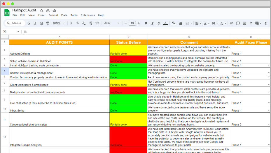This screenshot has width=271, height=153.
Task: Open the Help menu
Action: point(101,15)
